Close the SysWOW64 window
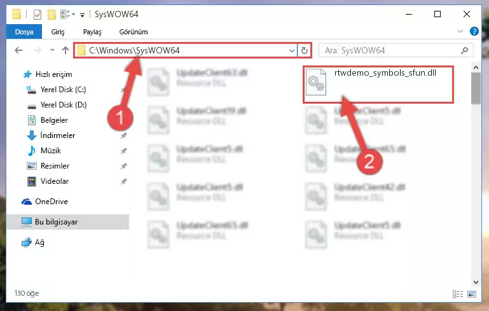The height and width of the screenshot is (311, 489). 467,14
